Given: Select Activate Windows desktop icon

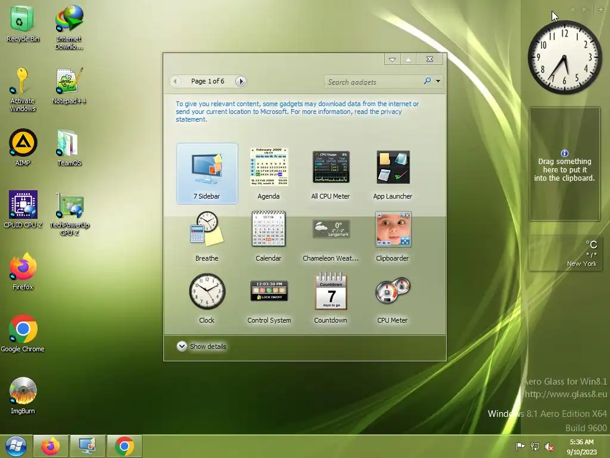Looking at the screenshot, I should pyautogui.click(x=23, y=89).
